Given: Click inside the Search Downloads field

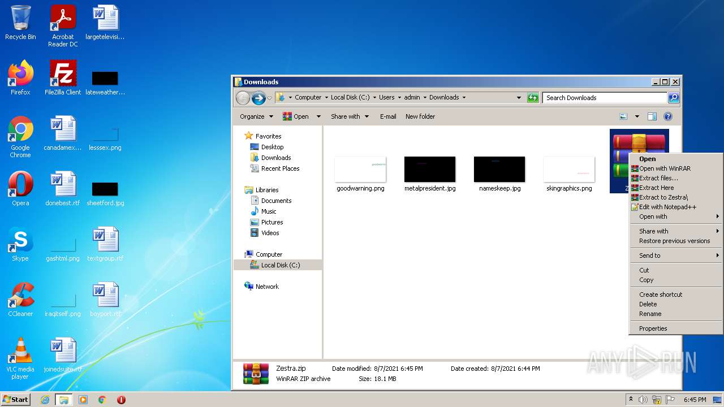Looking at the screenshot, I should point(604,98).
